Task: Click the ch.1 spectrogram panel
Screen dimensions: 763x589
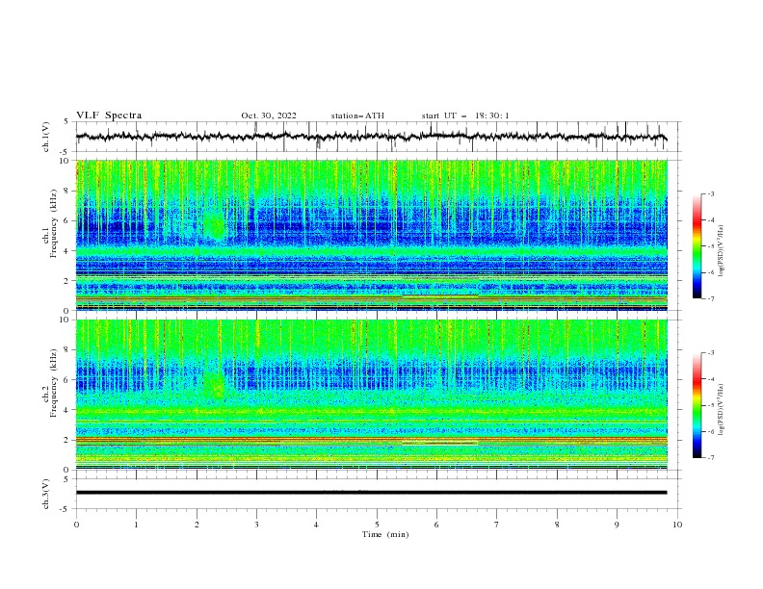Action: (371, 235)
